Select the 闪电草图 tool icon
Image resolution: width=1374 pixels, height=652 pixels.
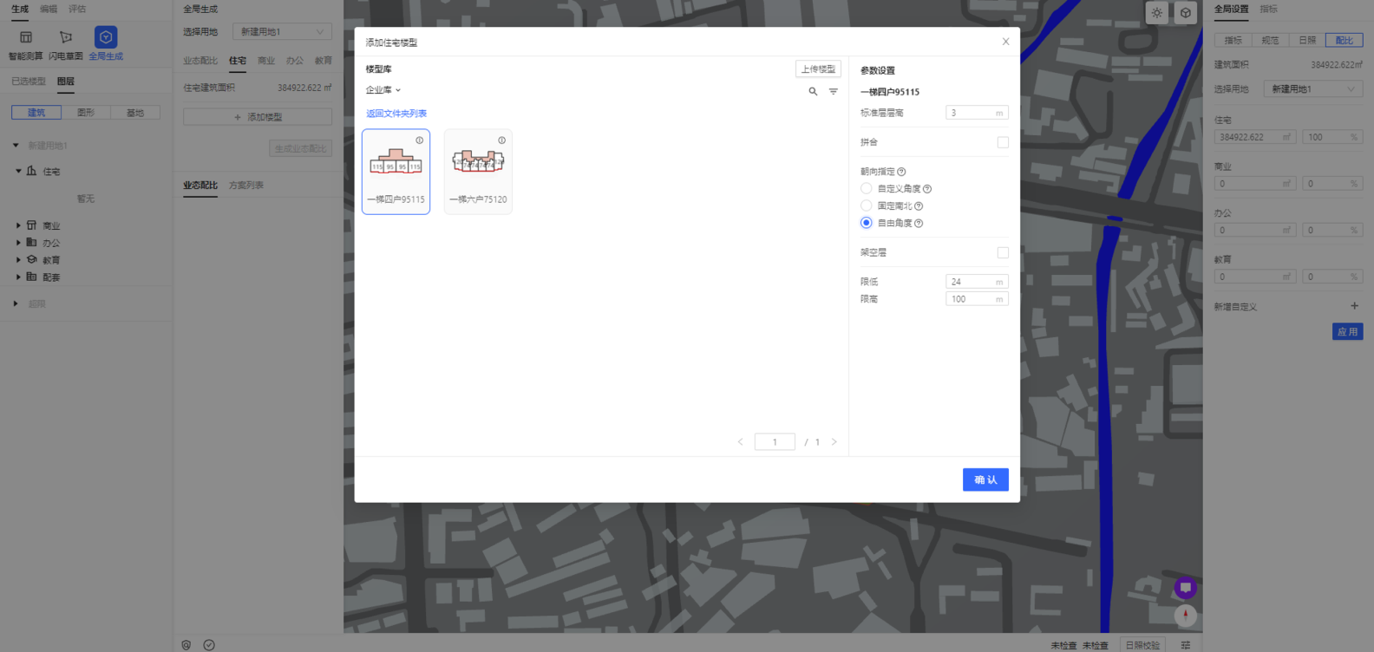click(66, 37)
